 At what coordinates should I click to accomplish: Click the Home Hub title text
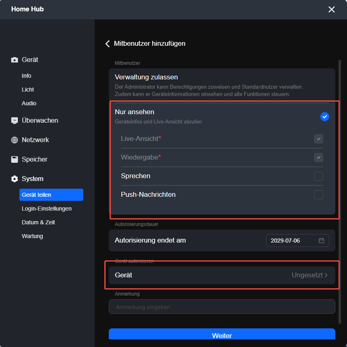click(28, 9)
